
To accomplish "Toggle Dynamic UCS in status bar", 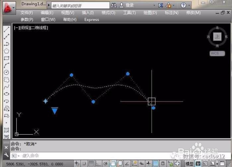I will point(134,164).
